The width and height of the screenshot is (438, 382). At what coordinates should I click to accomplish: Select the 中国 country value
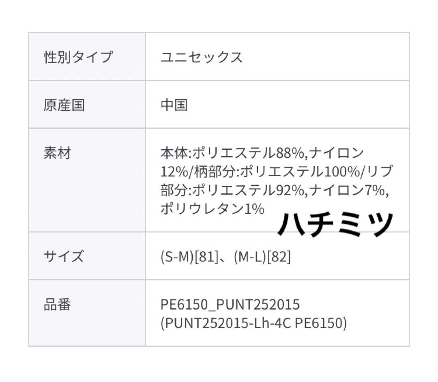coord(174,105)
